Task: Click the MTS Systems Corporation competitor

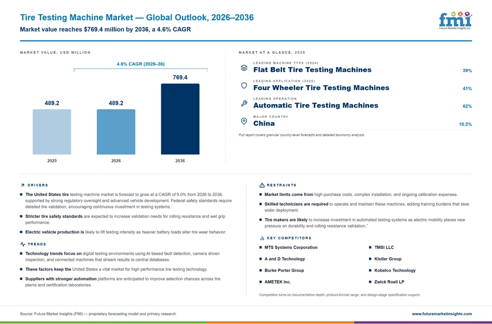Action: tap(291, 247)
